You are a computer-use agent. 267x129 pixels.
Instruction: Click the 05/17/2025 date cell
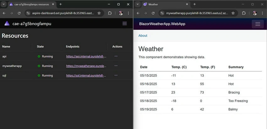point(149,92)
